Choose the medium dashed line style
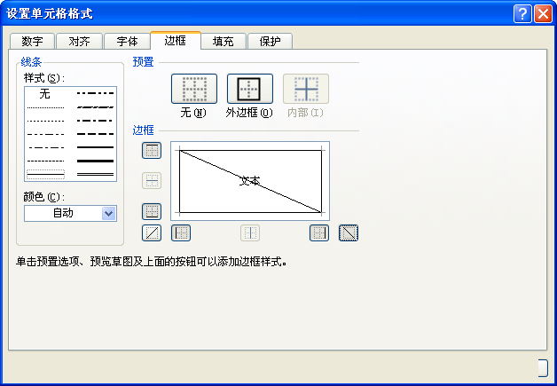The width and height of the screenshot is (557, 386). click(95, 134)
